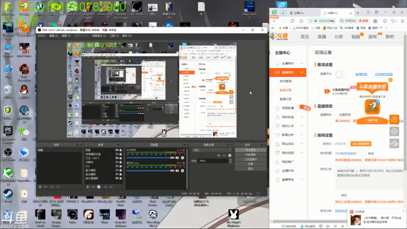Go back in the browser

tap(274, 21)
